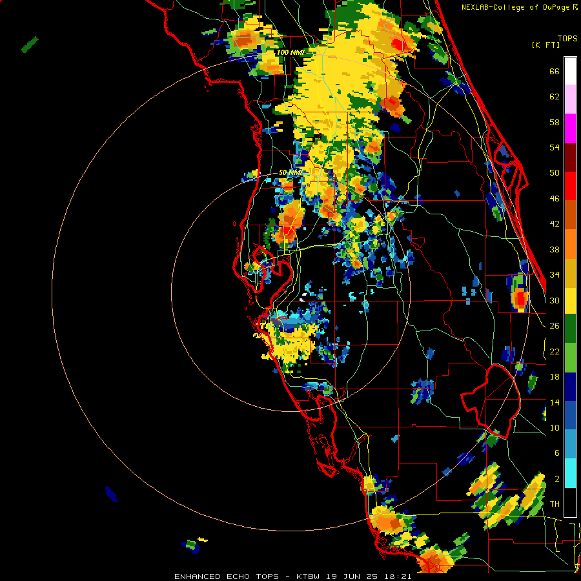The image size is (581, 581).
Task: Select the dark orange legend swatch near 42
Action: pyautogui.click(x=570, y=215)
